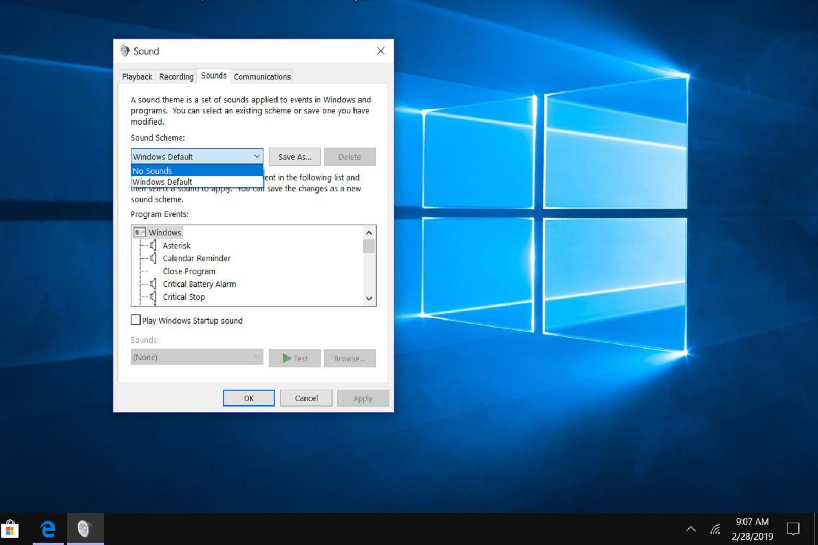Select the Sounds tab

pos(214,76)
